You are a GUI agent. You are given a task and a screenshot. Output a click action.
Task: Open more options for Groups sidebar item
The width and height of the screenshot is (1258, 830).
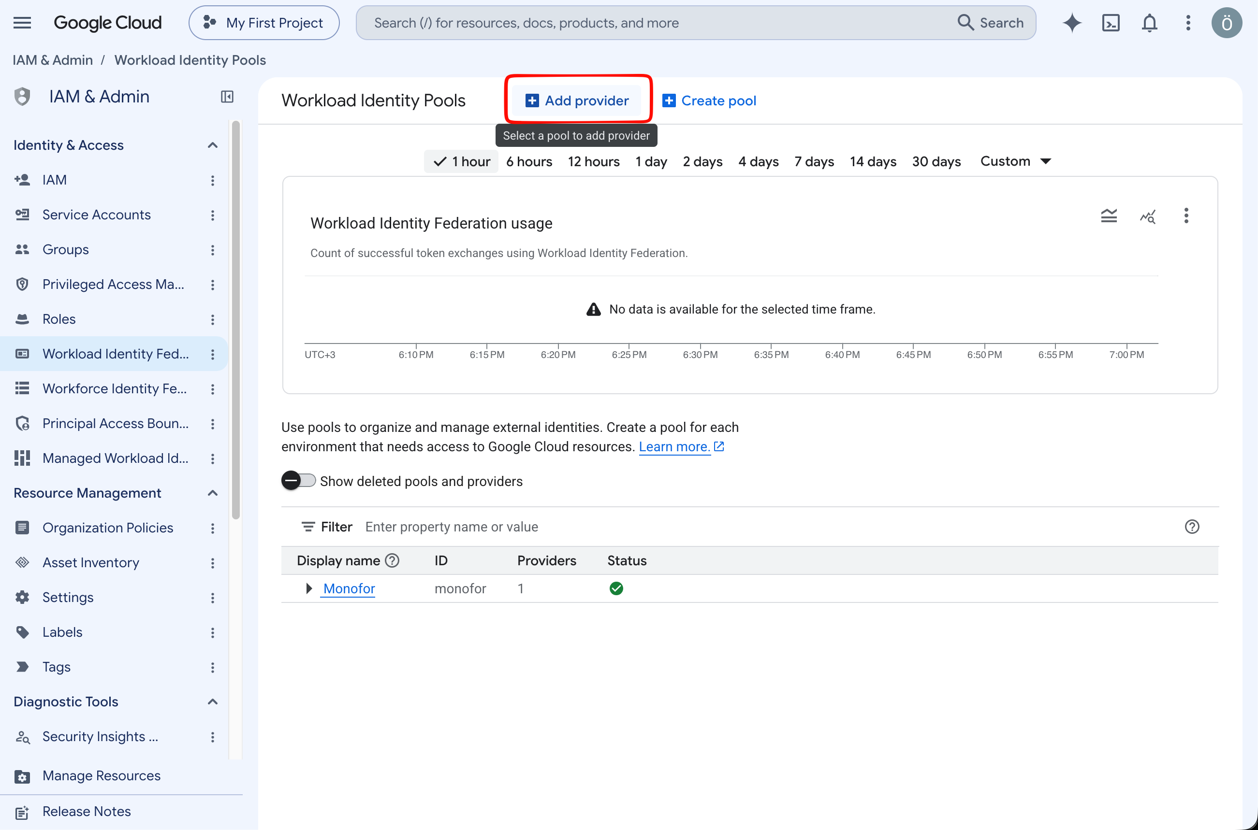(x=212, y=250)
